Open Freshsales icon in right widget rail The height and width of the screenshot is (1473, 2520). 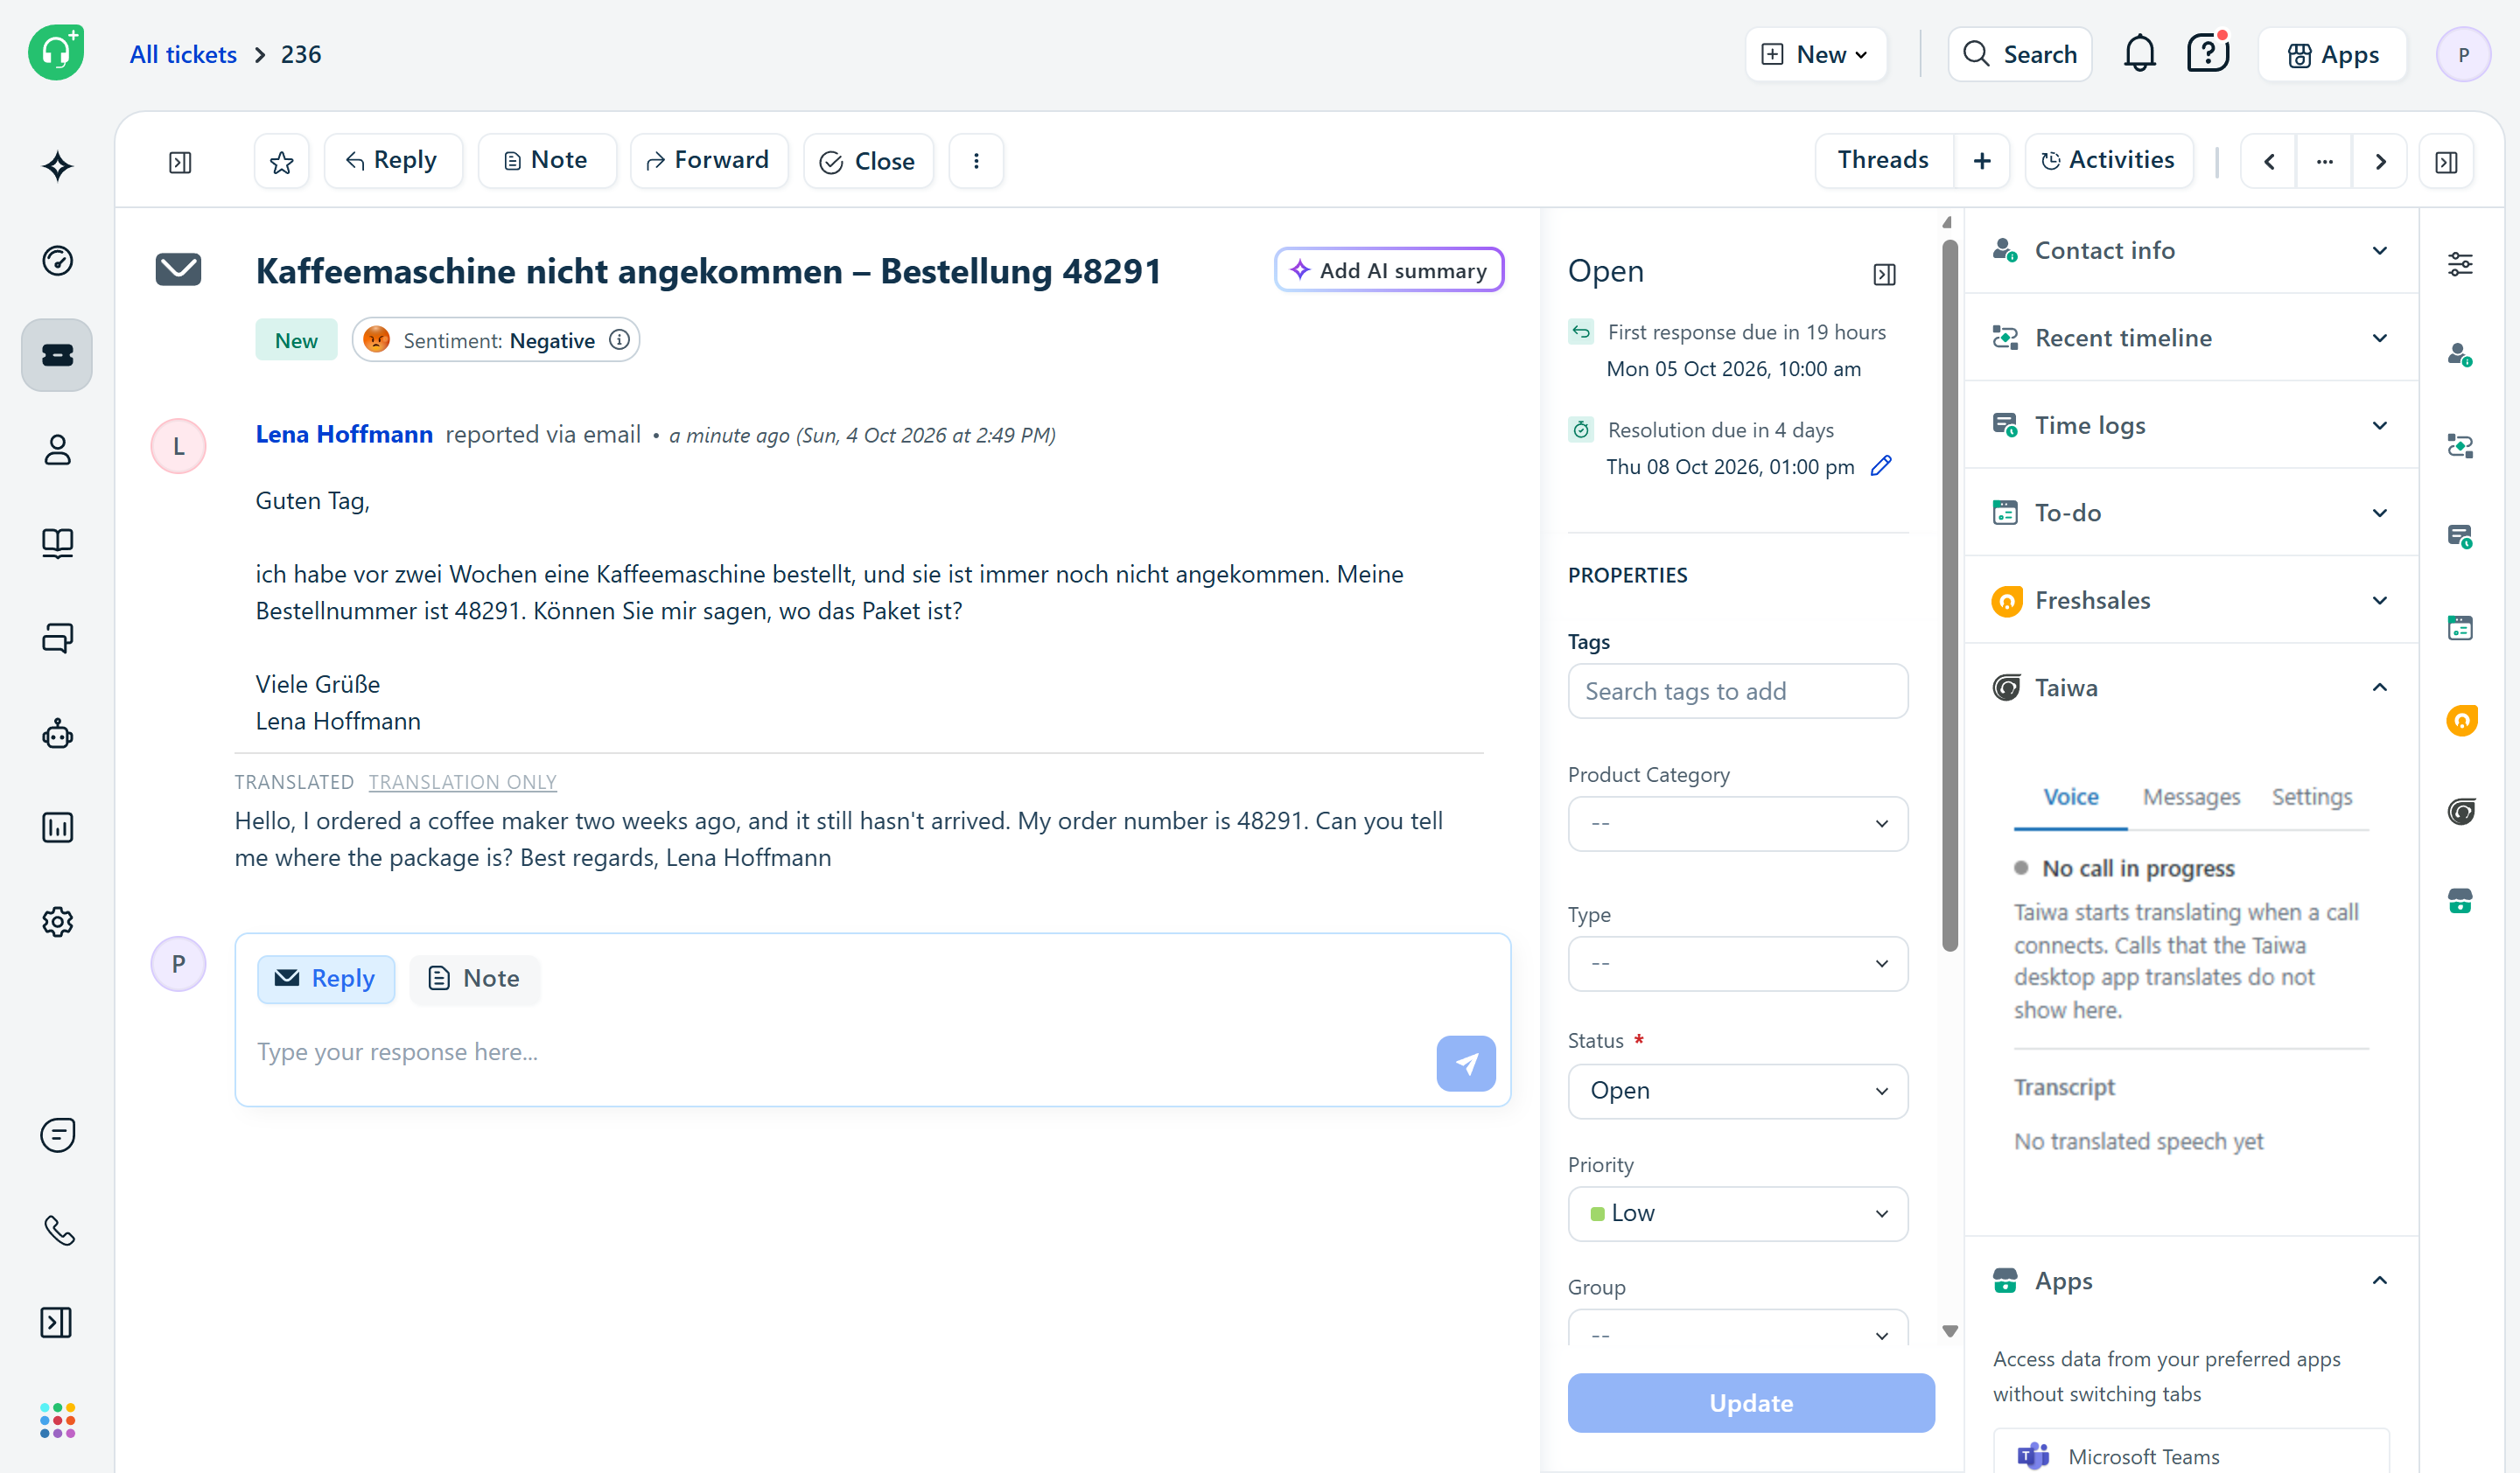(2460, 721)
